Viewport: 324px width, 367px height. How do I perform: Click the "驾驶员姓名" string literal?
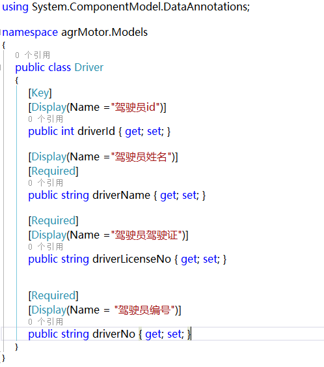[143, 157]
